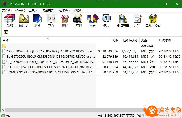Click 本地磁盘 type label
This screenshot has height=118, width=182.
[x=147, y=46]
